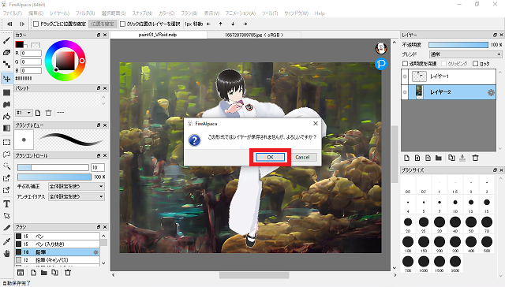Toggle visibility of レイヤー1

click(x=405, y=76)
